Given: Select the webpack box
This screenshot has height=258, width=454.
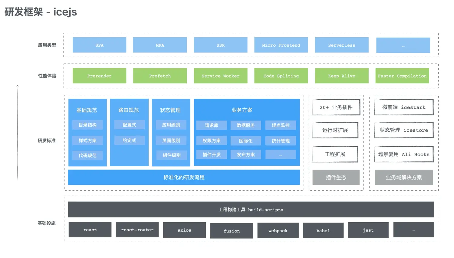Looking at the screenshot, I should pyautogui.click(x=278, y=230).
